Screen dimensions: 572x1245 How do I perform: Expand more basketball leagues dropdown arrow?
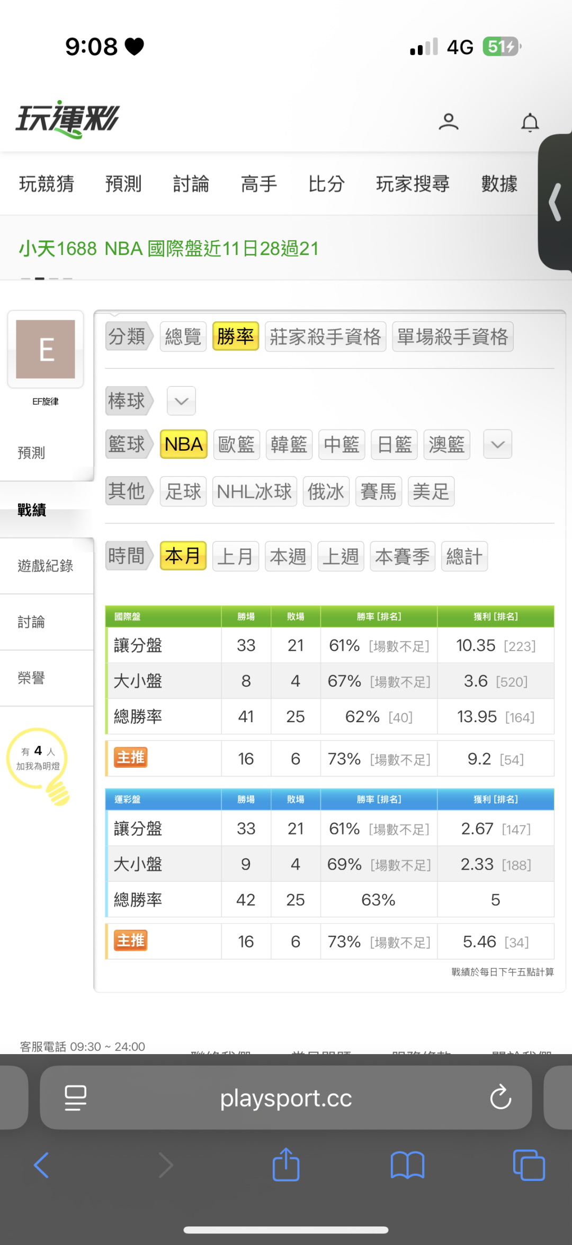tap(498, 444)
